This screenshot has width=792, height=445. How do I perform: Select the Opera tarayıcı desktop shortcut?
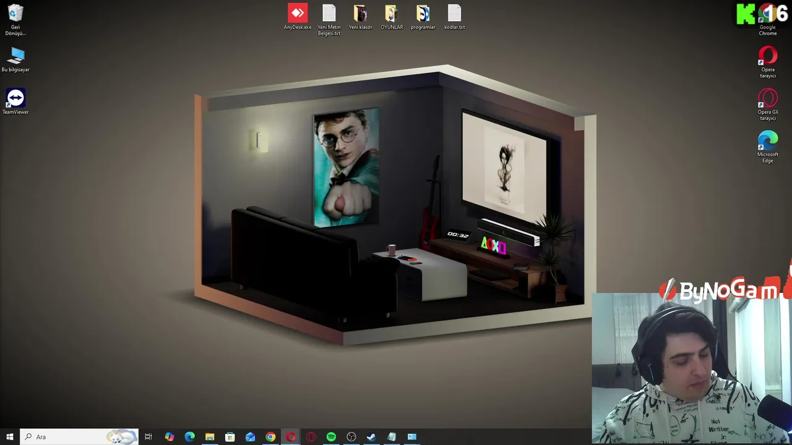(768, 62)
